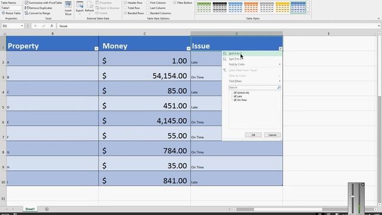Click the vertical scrollbar up arrow
Screen dimensions: 382x215
pyautogui.click(x=380, y=33)
